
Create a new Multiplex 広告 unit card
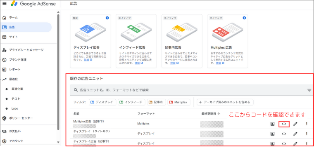click(228, 41)
